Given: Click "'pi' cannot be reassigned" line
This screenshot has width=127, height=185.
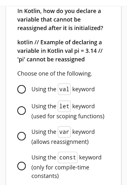Looking at the screenshot, I should click(x=51, y=59).
